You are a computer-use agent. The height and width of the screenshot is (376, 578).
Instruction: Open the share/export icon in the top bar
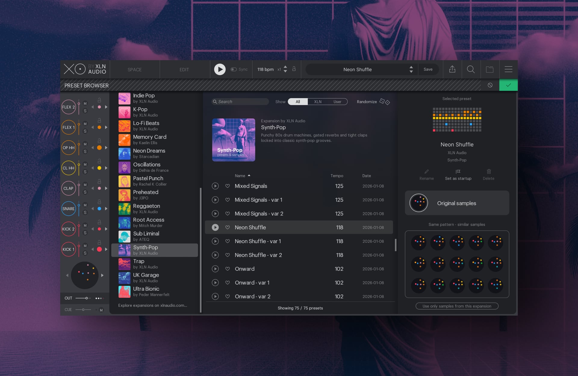[x=452, y=69]
